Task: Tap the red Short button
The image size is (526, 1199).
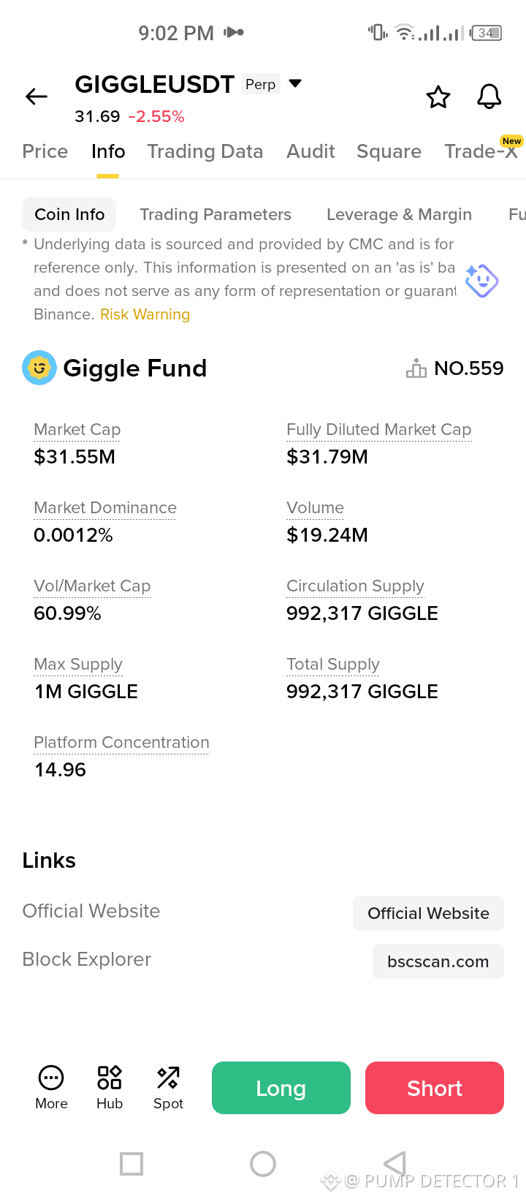Action: 435,1088
